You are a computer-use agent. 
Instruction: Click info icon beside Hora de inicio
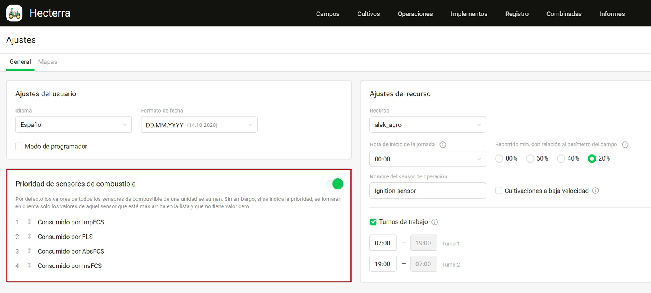(443, 145)
